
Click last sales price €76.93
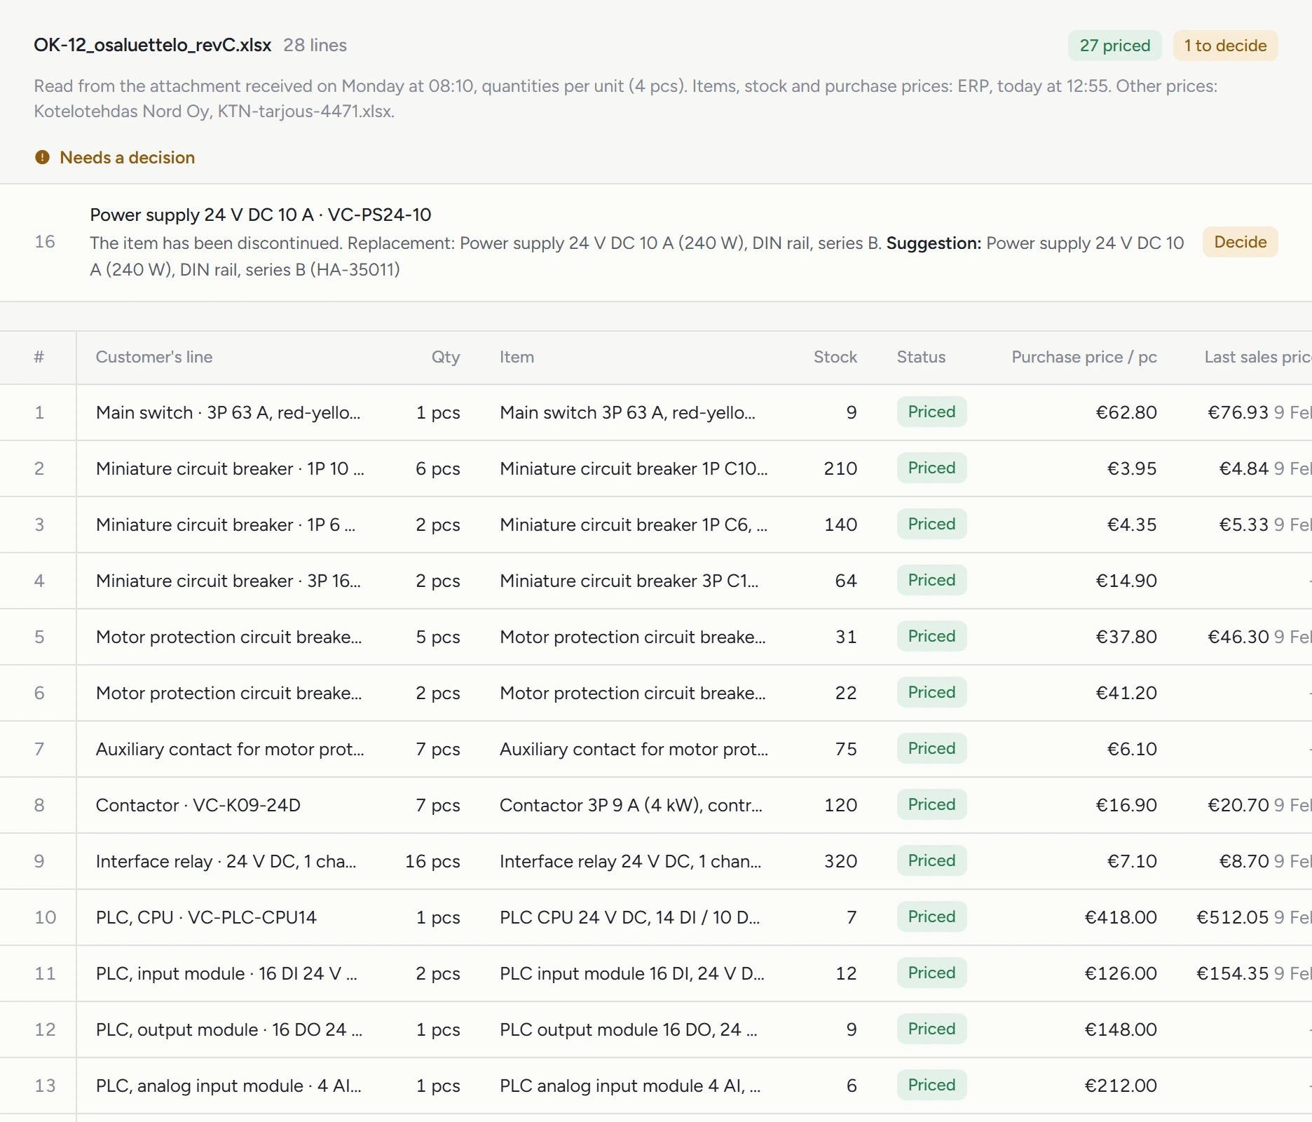pyautogui.click(x=1238, y=412)
